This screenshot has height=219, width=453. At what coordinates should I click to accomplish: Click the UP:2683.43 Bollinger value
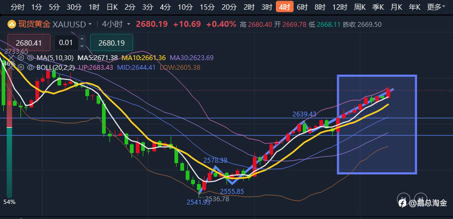(95, 68)
